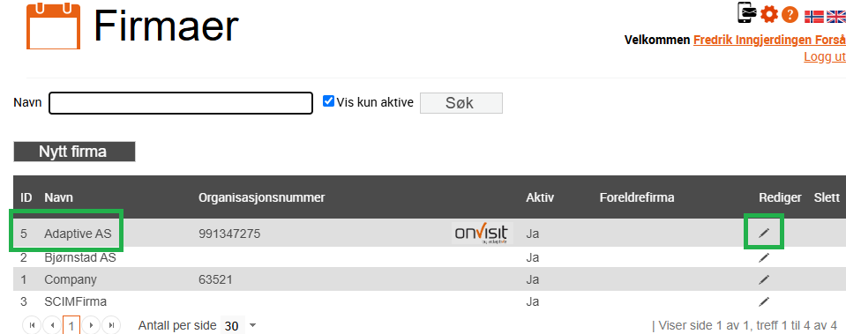Go to the first page of results
Image resolution: width=846 pixels, height=334 pixels.
(x=32, y=325)
